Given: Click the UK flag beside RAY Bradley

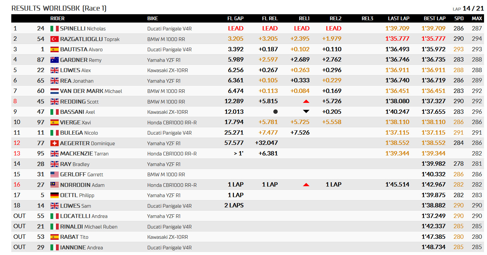Looking at the screenshot, I should click(x=54, y=164).
